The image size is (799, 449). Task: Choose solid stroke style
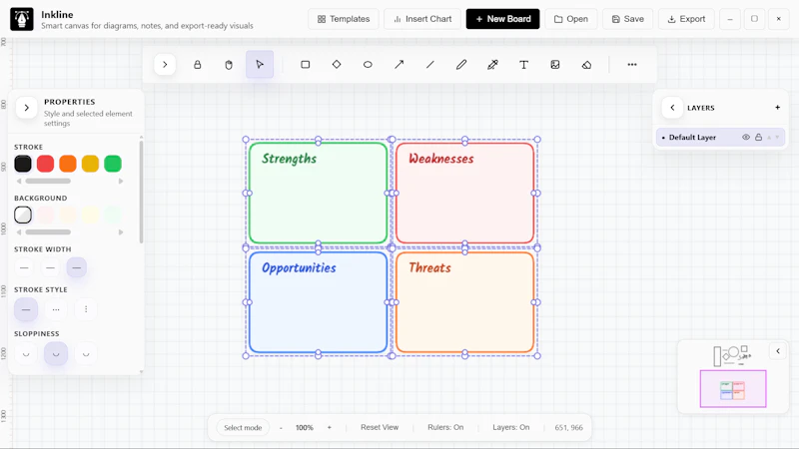[26, 309]
